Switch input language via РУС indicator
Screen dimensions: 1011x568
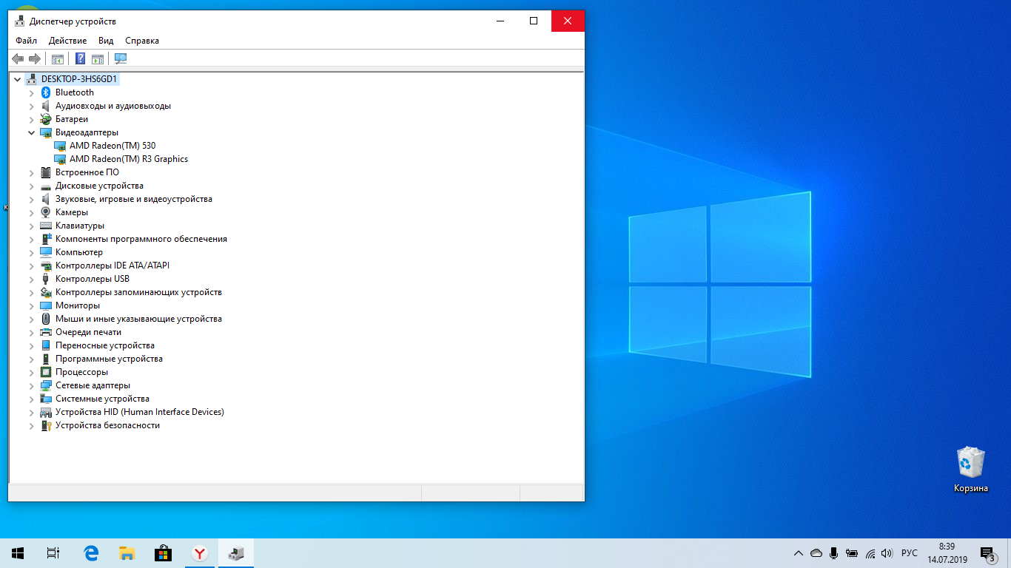click(910, 553)
